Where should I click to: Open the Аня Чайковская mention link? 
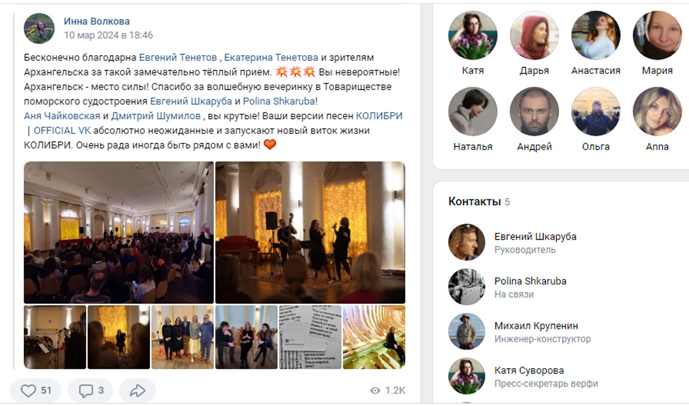(62, 116)
